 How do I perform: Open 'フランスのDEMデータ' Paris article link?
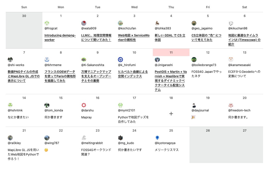(x=60, y=76)
